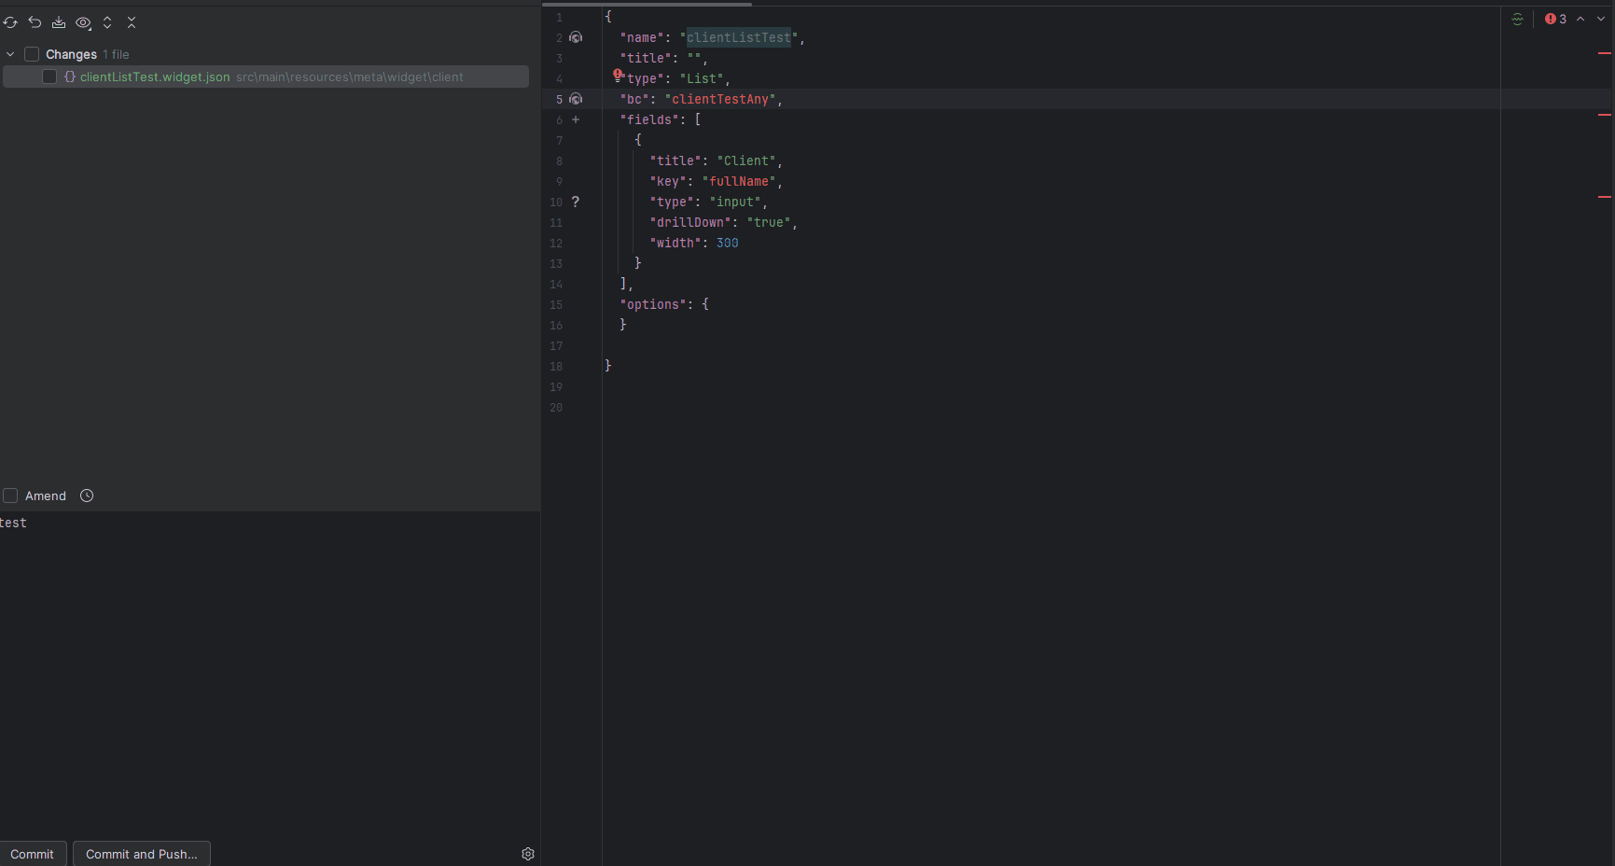
Task: Open the eye-shaped view options icon
Action: tap(83, 22)
